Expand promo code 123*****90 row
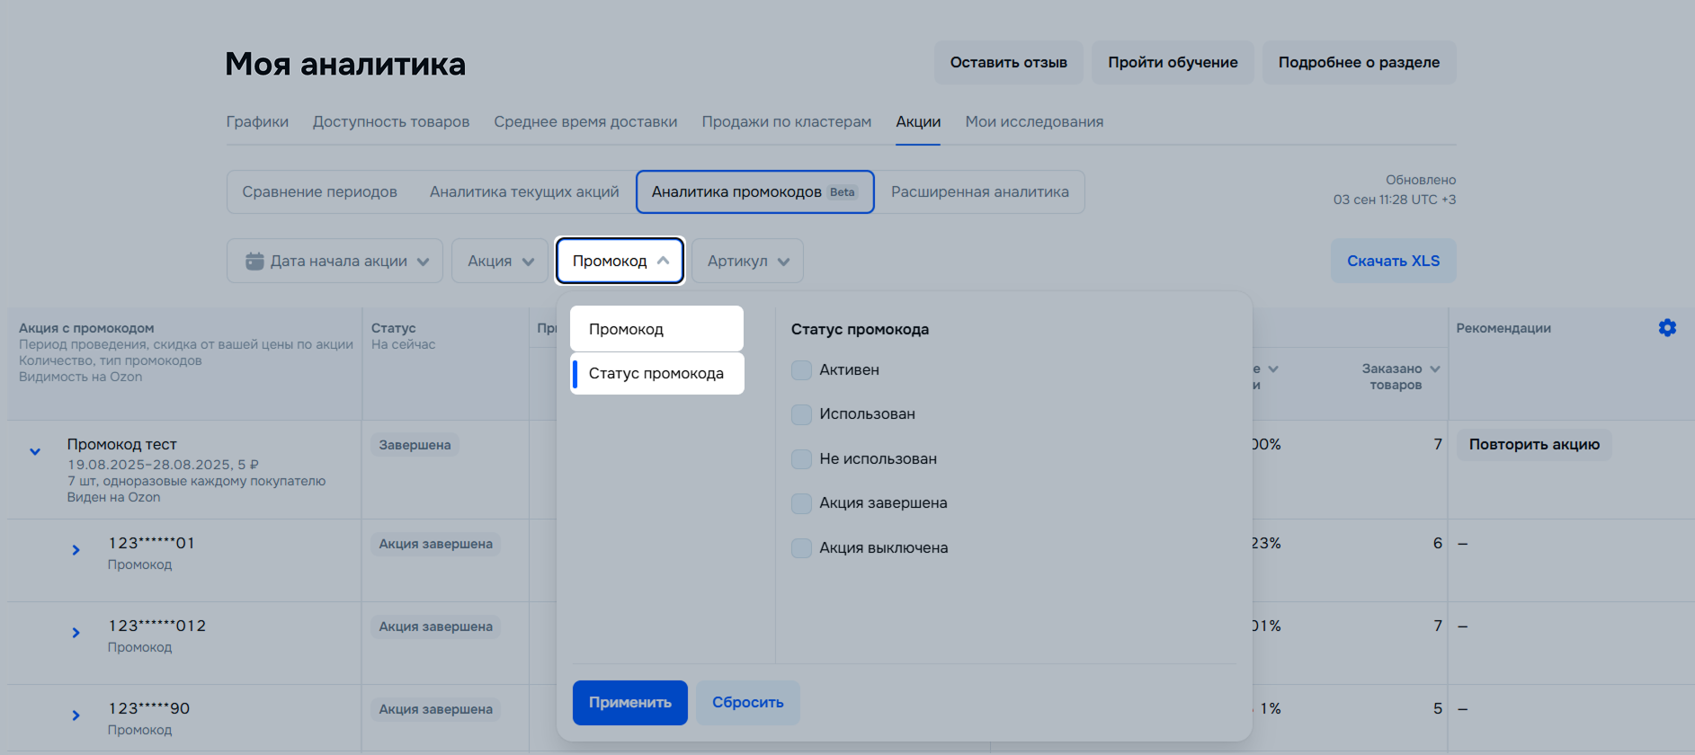The height and width of the screenshot is (755, 1695). (76, 715)
